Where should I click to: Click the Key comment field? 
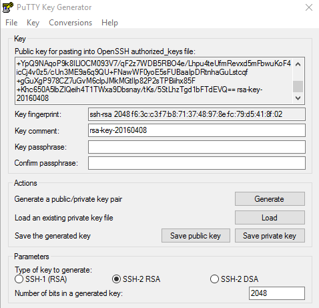point(197,130)
